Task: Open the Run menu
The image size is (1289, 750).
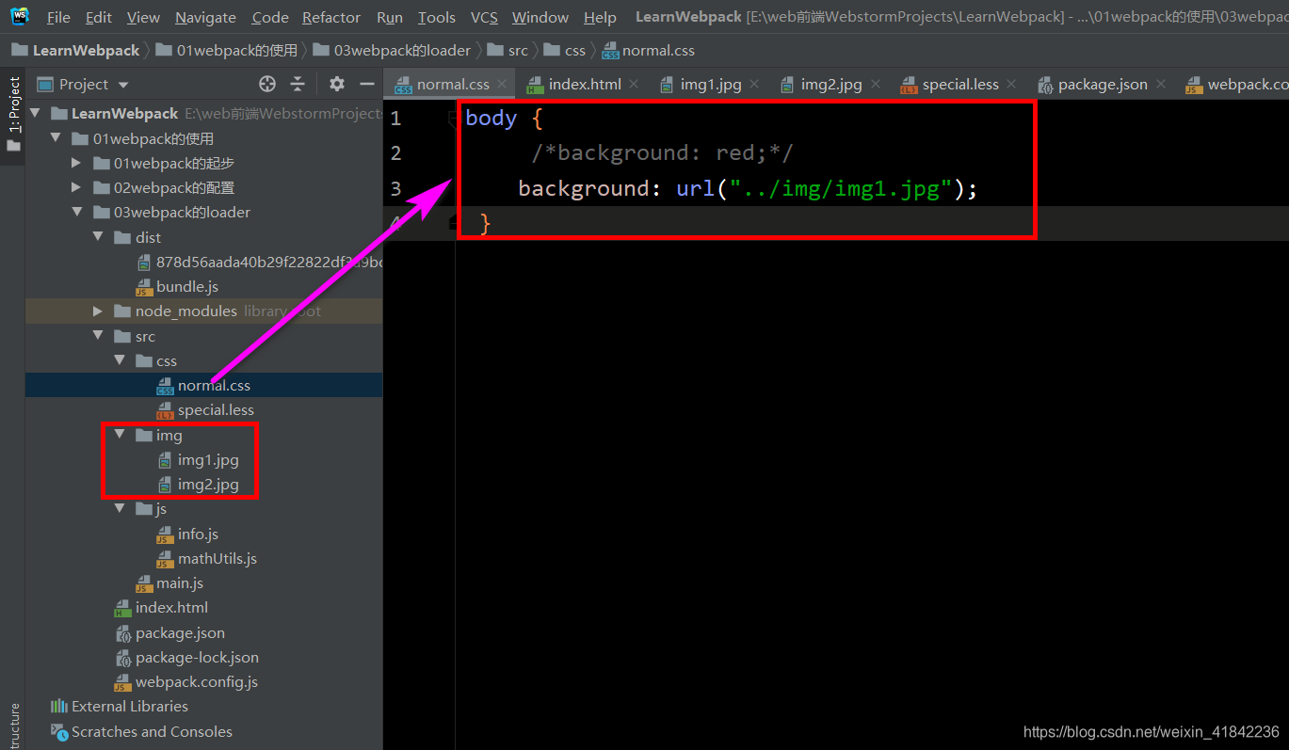Action: click(390, 17)
